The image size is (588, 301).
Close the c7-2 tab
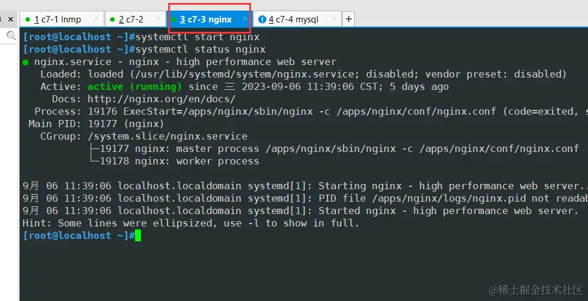[x=158, y=19]
